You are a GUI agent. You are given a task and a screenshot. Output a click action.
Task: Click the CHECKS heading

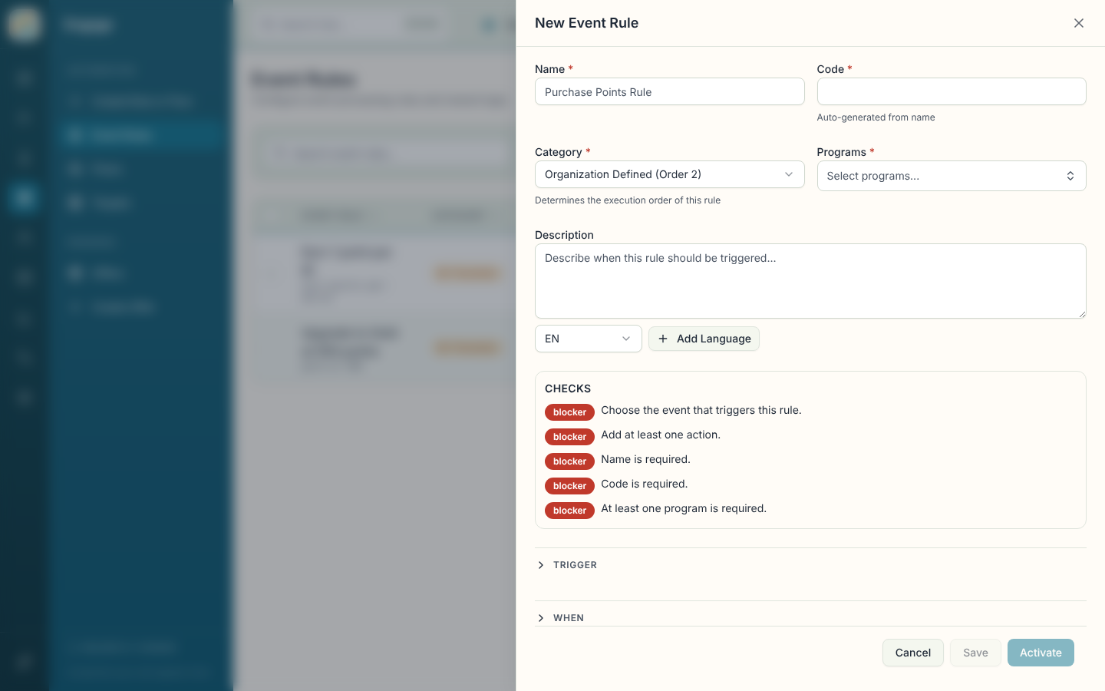(x=568, y=388)
